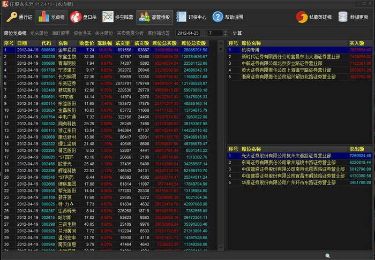375x260 pixels.
Task: Select the 欧菲光 row
Action: tap(106, 164)
